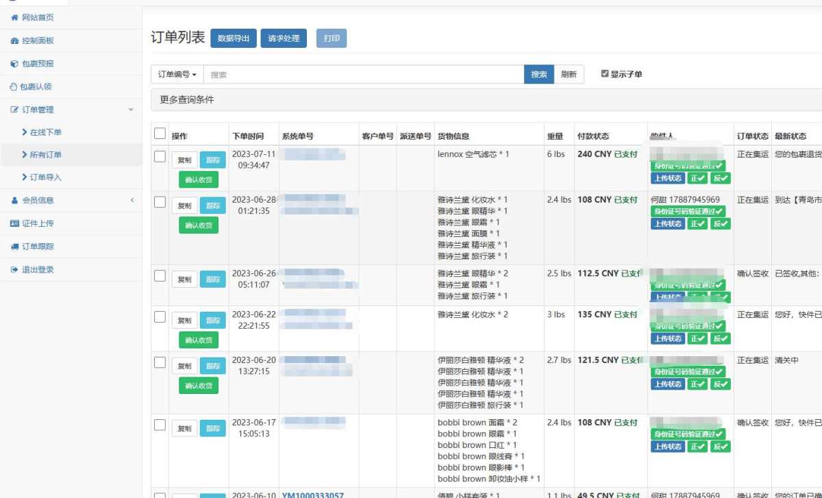Click the 付款状态 column header

pos(593,136)
